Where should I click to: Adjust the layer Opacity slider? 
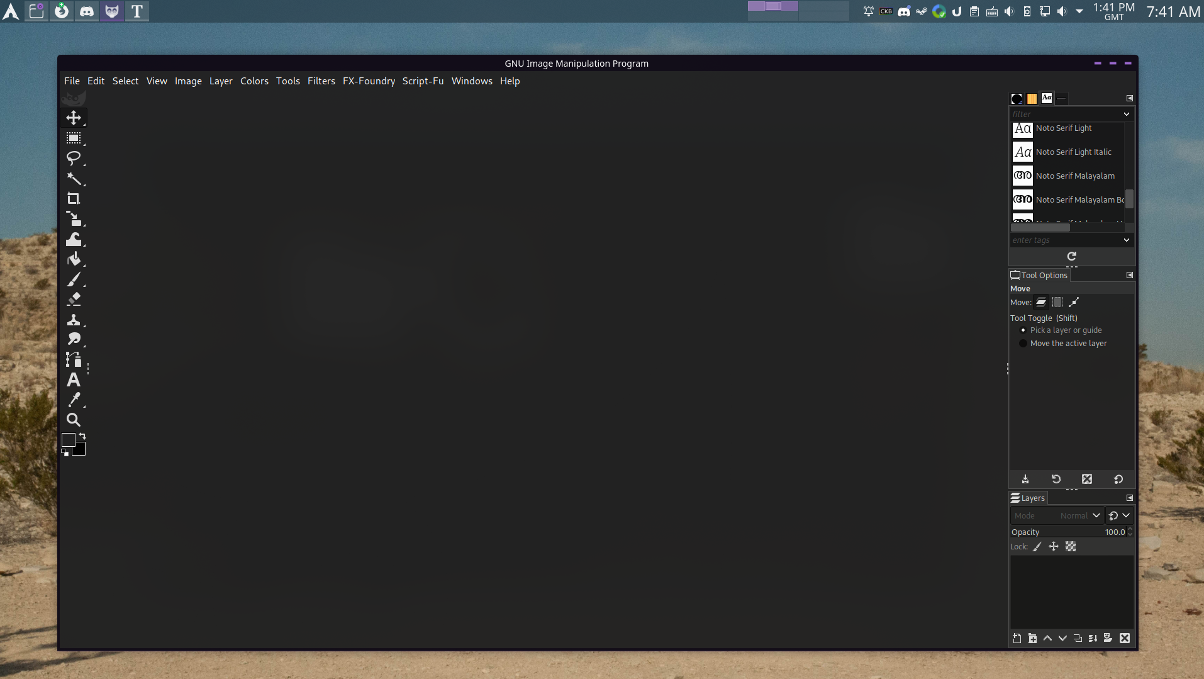click(1067, 532)
